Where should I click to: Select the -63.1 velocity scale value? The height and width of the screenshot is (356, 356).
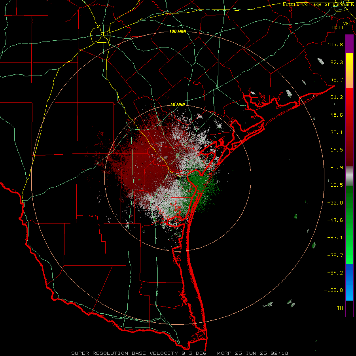pos(335,238)
